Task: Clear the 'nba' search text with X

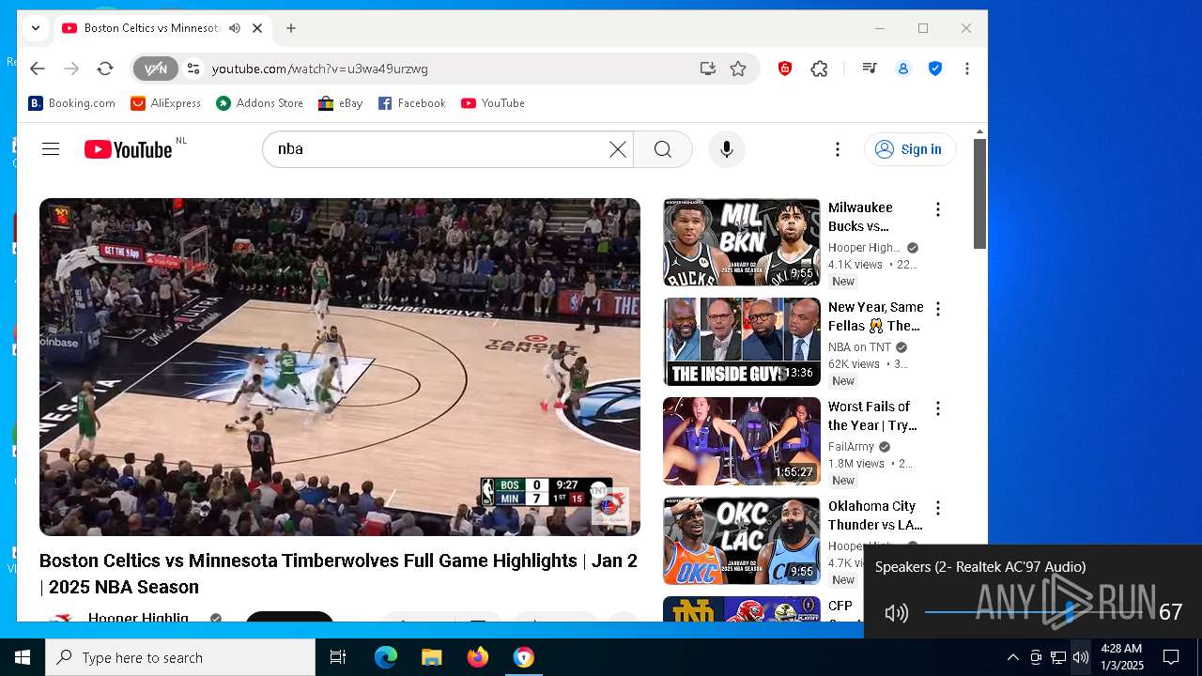Action: (x=617, y=149)
